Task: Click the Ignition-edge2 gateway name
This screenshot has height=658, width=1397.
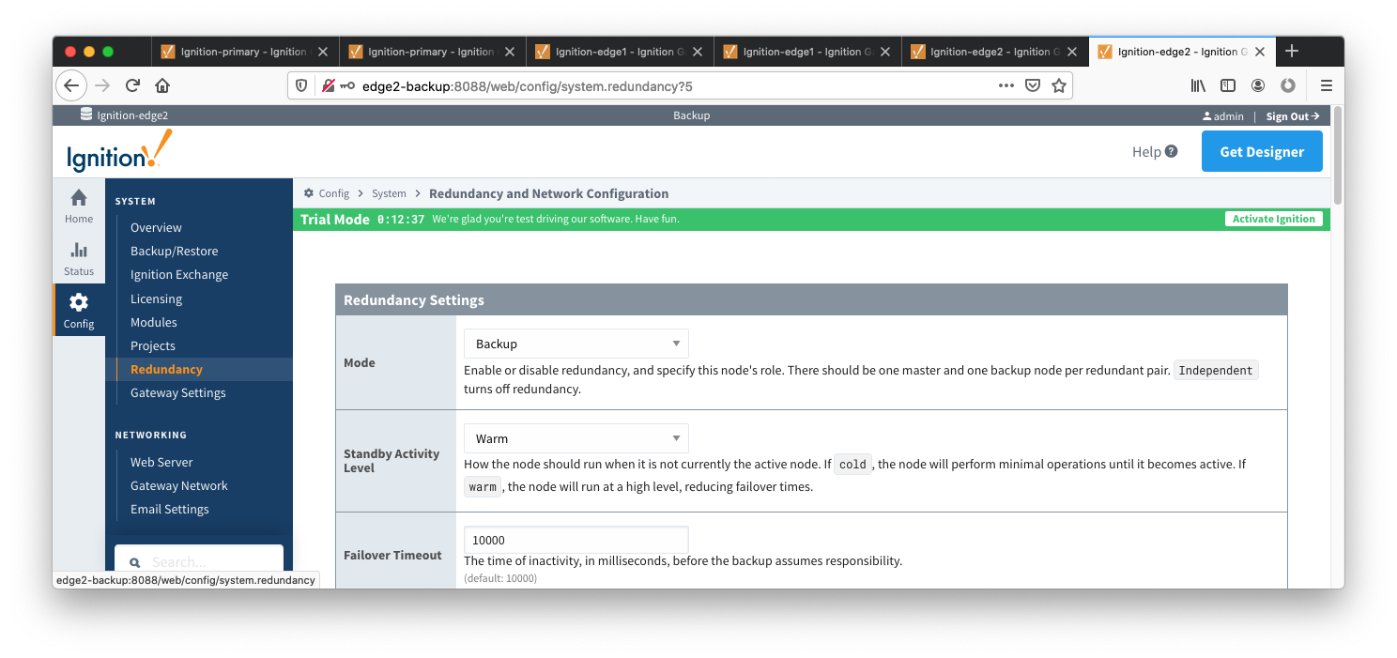Action: pyautogui.click(x=132, y=115)
